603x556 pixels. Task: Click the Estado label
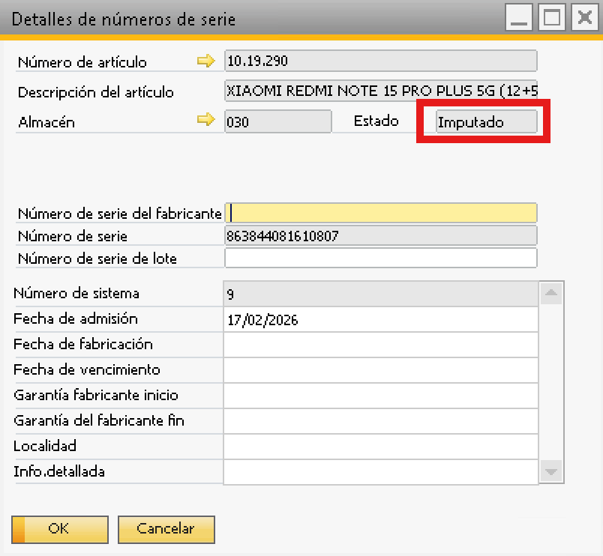[x=376, y=121]
